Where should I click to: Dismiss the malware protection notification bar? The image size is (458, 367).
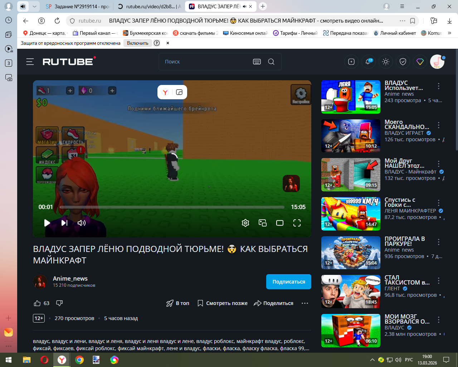click(x=168, y=43)
